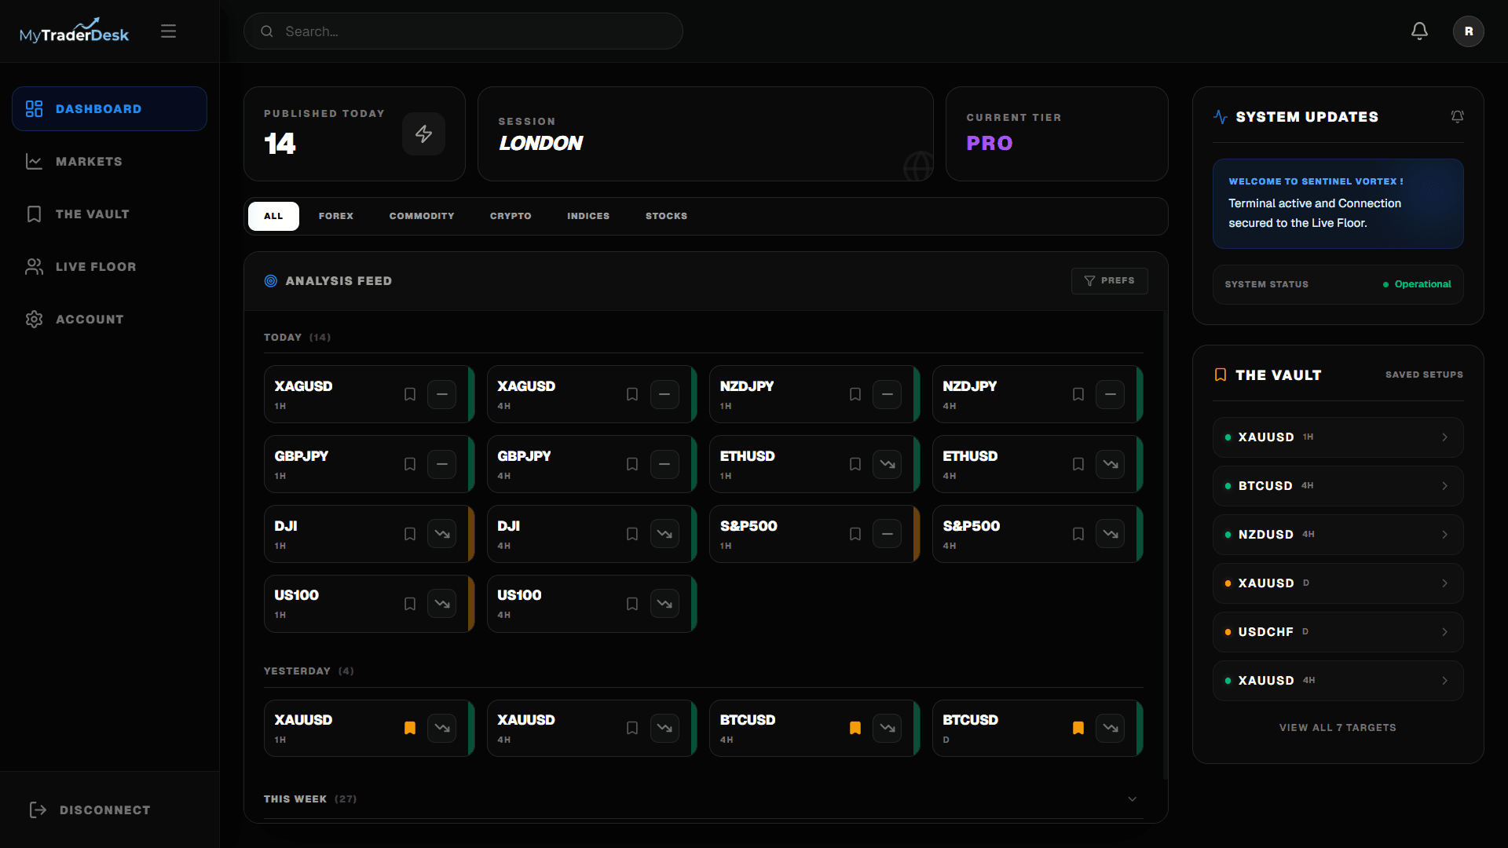Image resolution: width=1508 pixels, height=848 pixels.
Task: Open the lightning bolt icon near Published Today
Action: (x=423, y=133)
